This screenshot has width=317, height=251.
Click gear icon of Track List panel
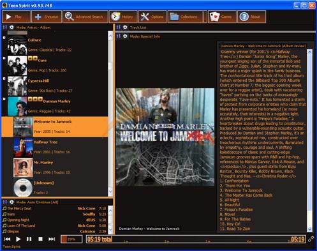pos(125,27)
